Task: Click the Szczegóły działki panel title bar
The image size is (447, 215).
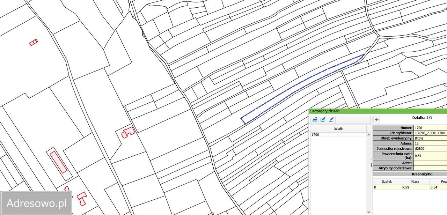Action: tap(378, 111)
